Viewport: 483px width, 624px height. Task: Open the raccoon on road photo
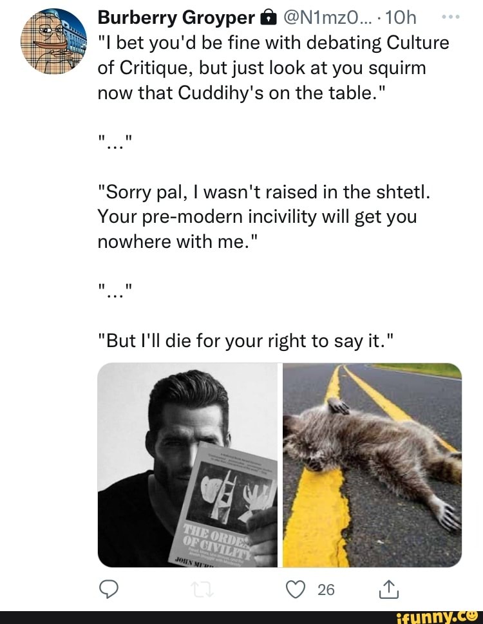pos(372,464)
